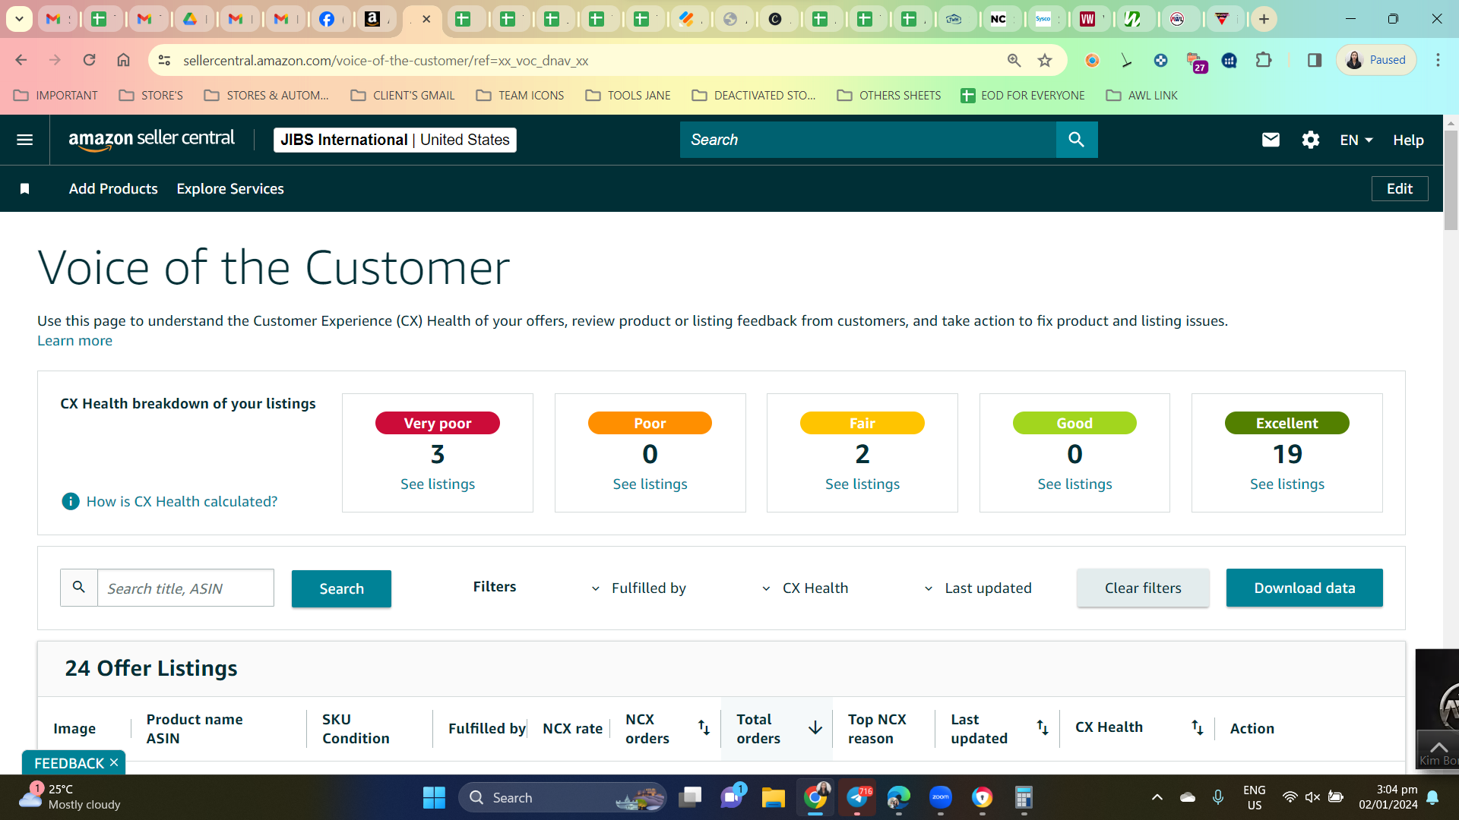Expand the Last updated filter
The image size is (1459, 820).
pos(977,588)
